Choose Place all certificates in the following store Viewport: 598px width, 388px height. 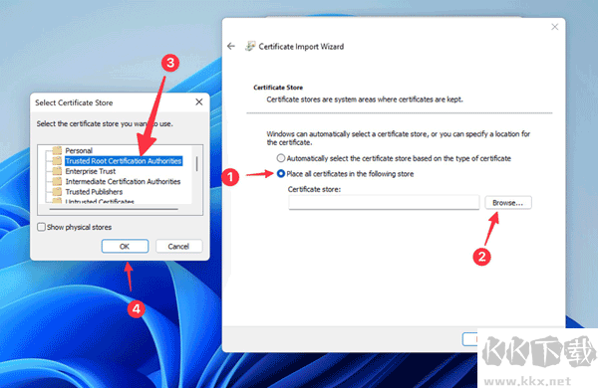point(281,174)
